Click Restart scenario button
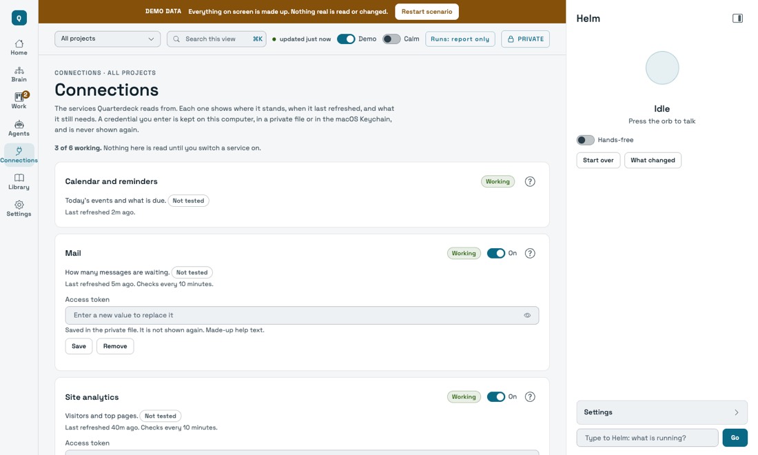 coord(427,12)
